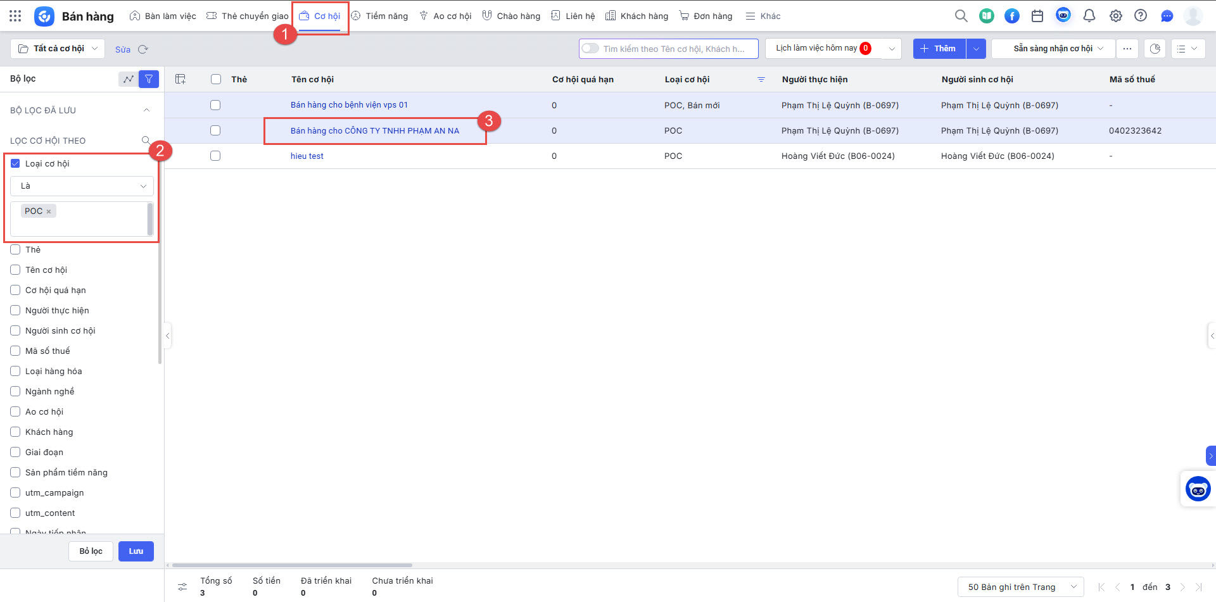The width and height of the screenshot is (1216, 602).
Task: Open 50 Bản ghi trên Trang dropdown
Action: tap(1021, 587)
